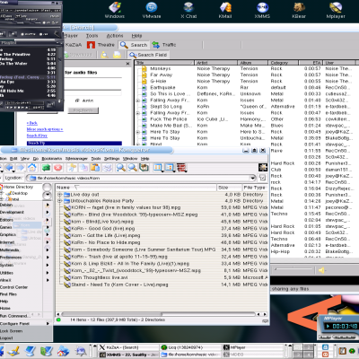Click the Search toolbar button in KaZaA
The height and width of the screenshot is (359, 359).
click(134, 45)
